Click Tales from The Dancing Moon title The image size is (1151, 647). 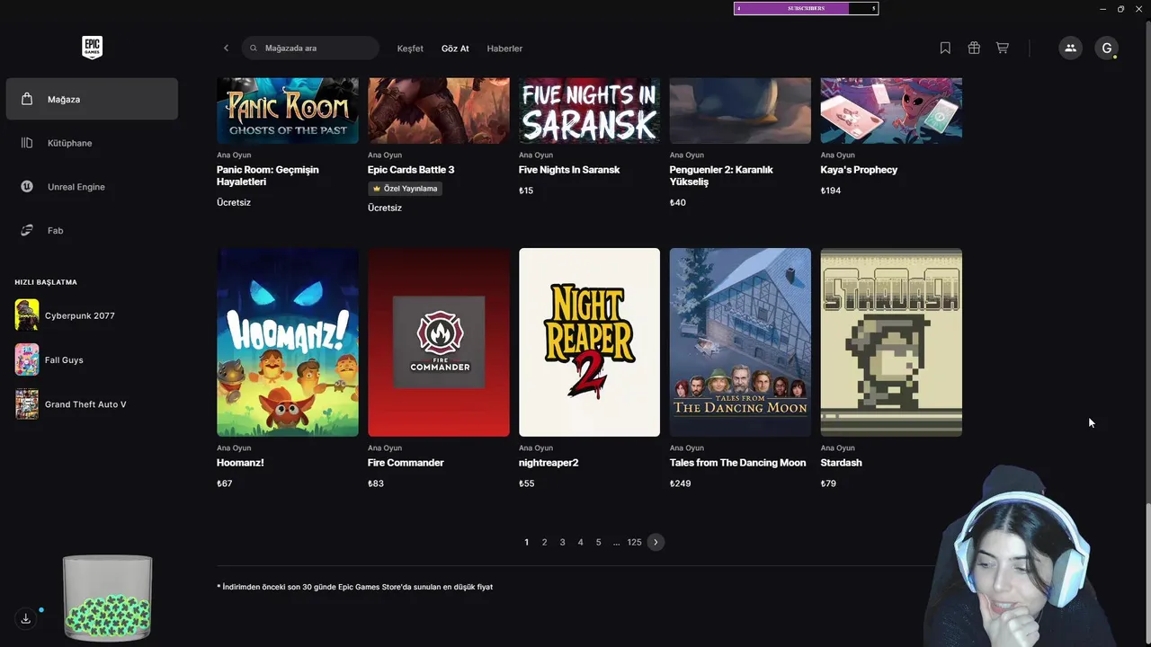pyautogui.click(x=737, y=463)
